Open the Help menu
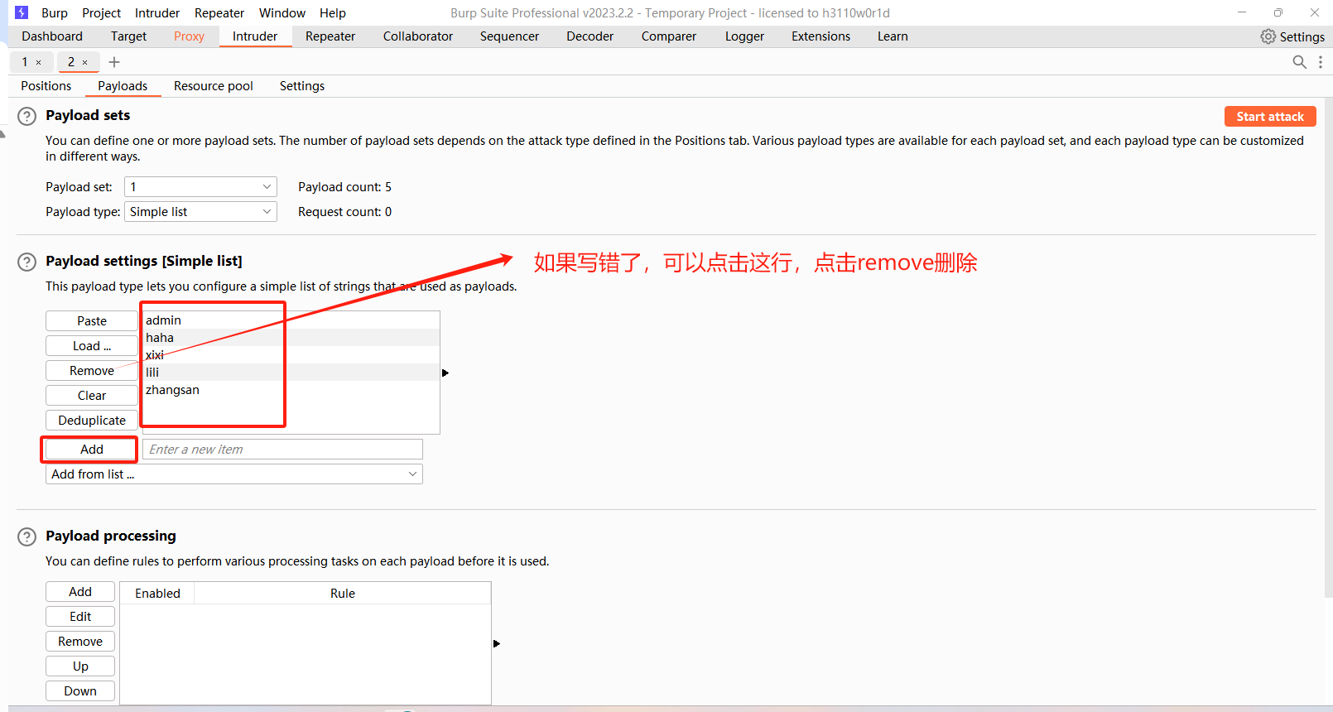The height and width of the screenshot is (712, 1333). tap(333, 13)
